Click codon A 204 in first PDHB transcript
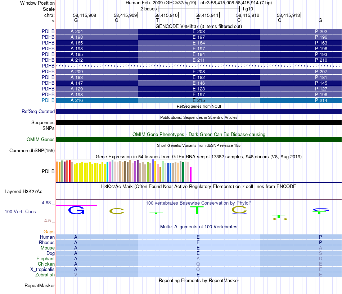Viewport: 342px width, 294px height. coord(77,31)
